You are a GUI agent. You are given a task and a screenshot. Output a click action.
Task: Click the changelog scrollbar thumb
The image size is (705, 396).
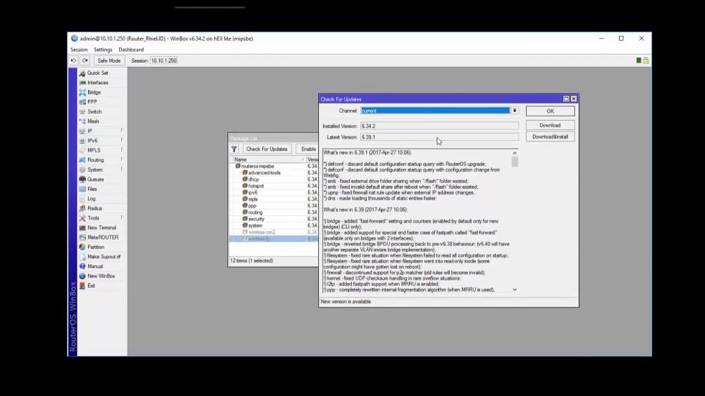[514, 162]
